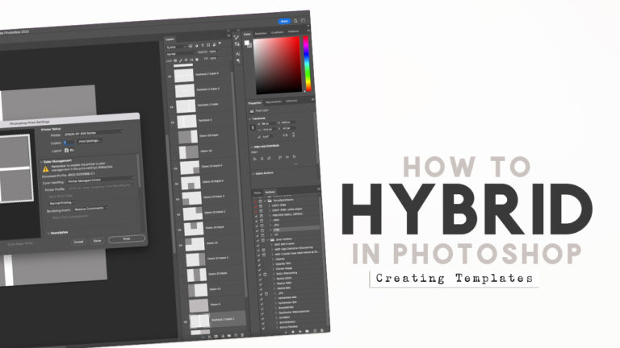Image resolution: width=620 pixels, height=348 pixels.
Task: Open the collapsed Paragraph panel icon
Action: [x=238, y=60]
